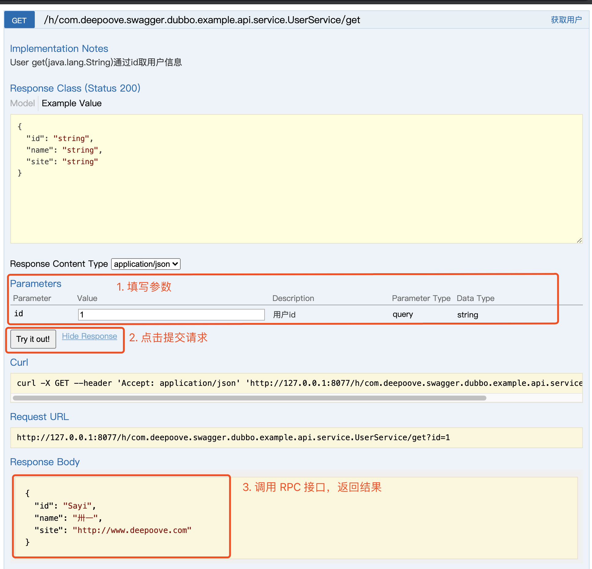Open Response Content Type dropdown
This screenshot has width=592, height=569.
pyautogui.click(x=146, y=264)
